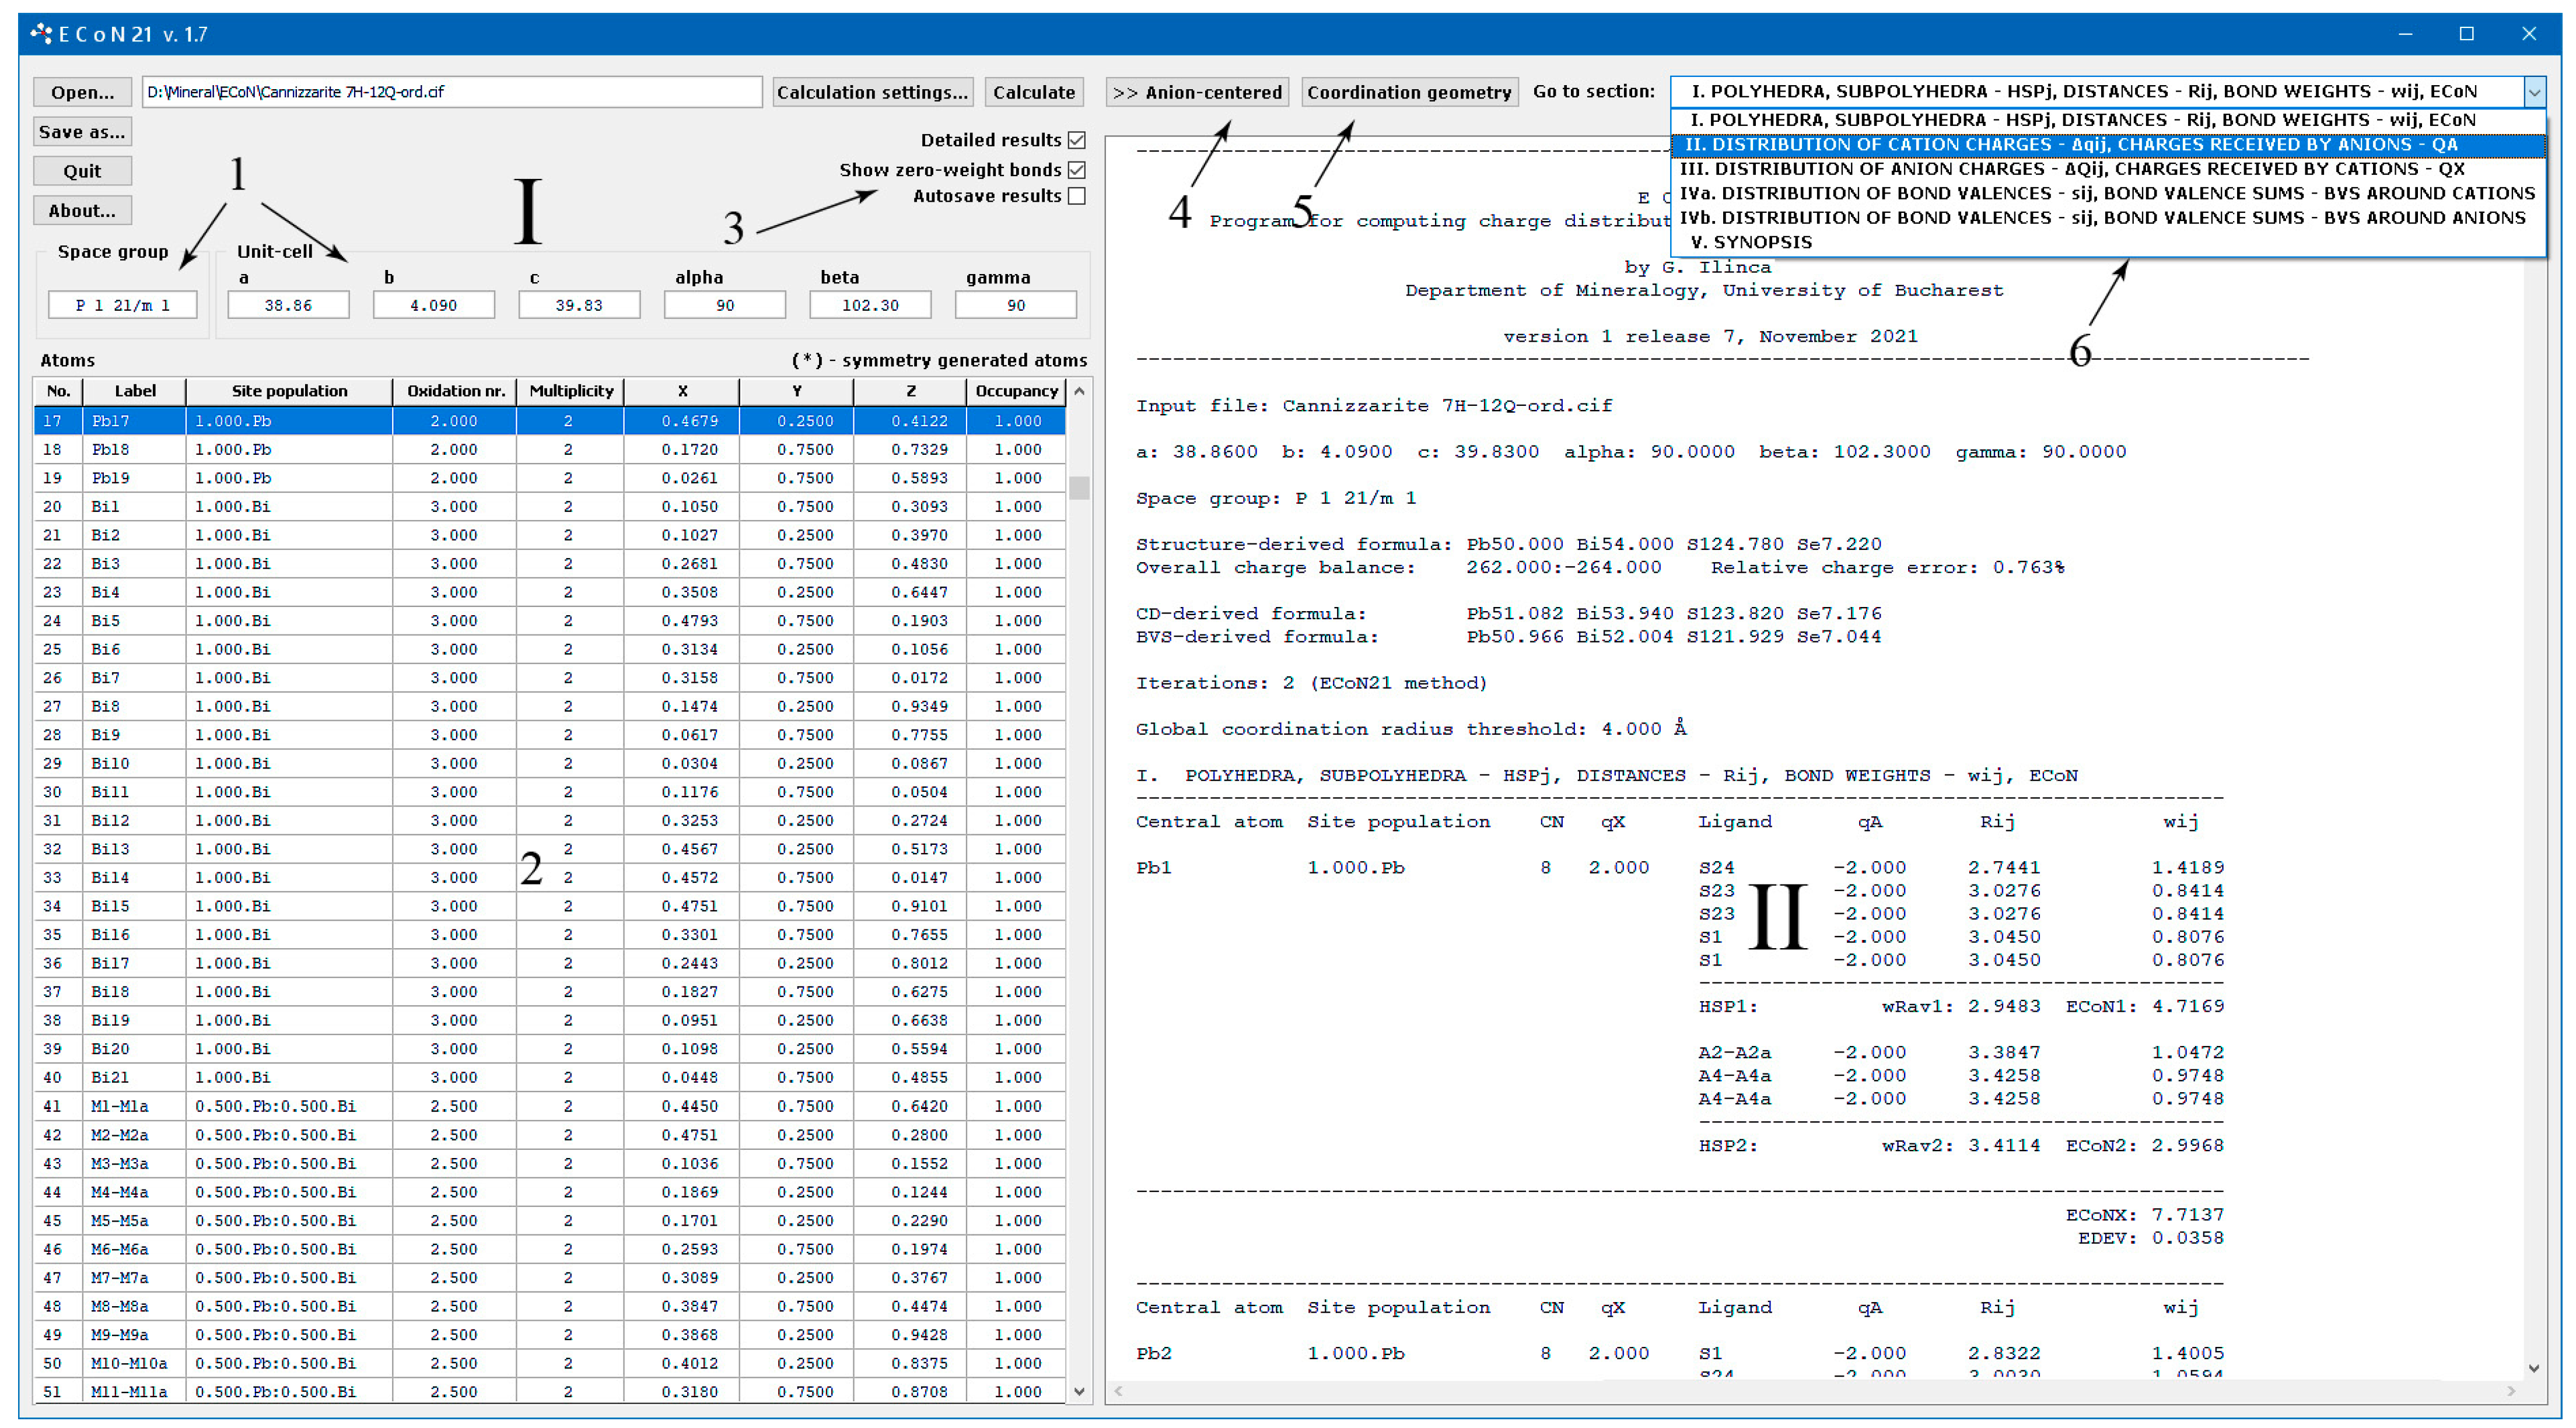This screenshot has width=2576, height=1428.
Task: Click the ECoN21 app icon in title bar
Action: coord(41,34)
